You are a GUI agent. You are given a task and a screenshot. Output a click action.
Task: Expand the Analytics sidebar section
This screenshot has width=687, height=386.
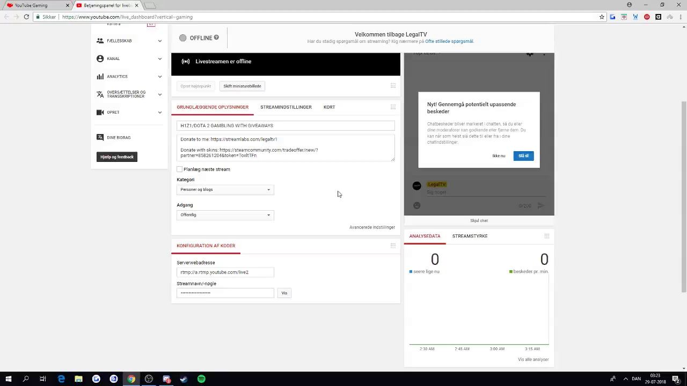tap(160, 77)
